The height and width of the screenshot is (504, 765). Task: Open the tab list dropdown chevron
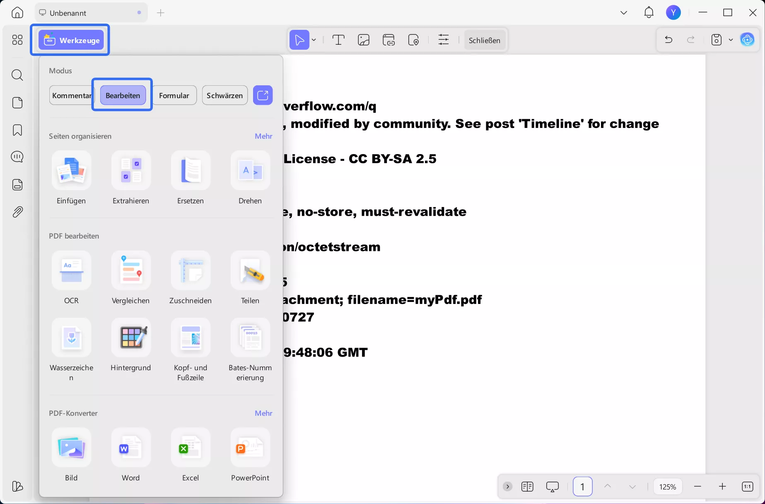(x=624, y=13)
